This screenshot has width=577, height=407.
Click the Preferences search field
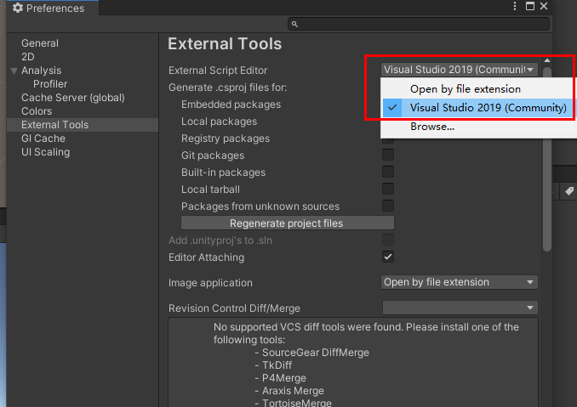[x=419, y=25]
